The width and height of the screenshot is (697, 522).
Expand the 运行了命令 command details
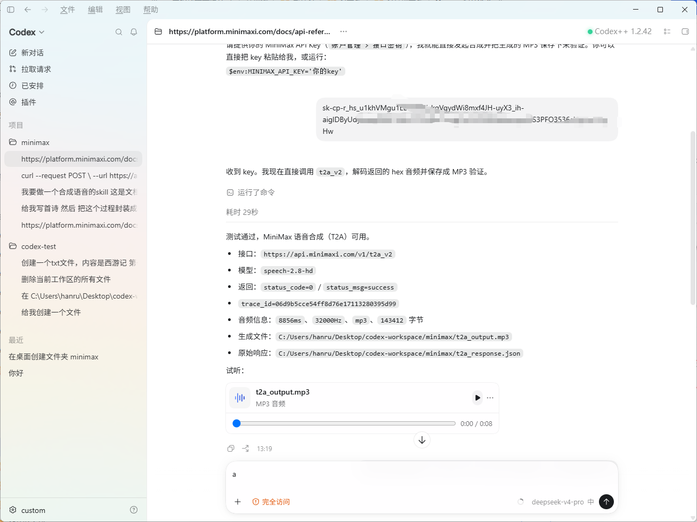click(x=251, y=192)
